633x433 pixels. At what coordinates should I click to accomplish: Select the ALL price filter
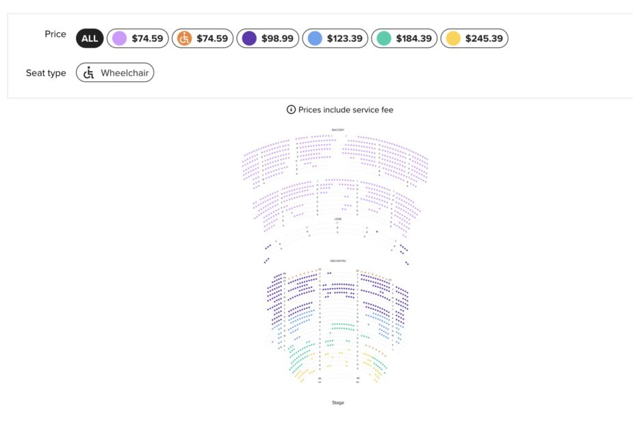(90, 38)
